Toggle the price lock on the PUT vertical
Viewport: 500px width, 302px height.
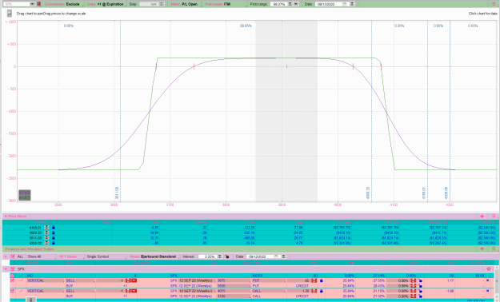tap(322, 280)
